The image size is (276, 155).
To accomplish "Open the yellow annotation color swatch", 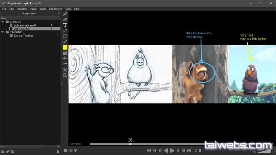I will coord(65,48).
